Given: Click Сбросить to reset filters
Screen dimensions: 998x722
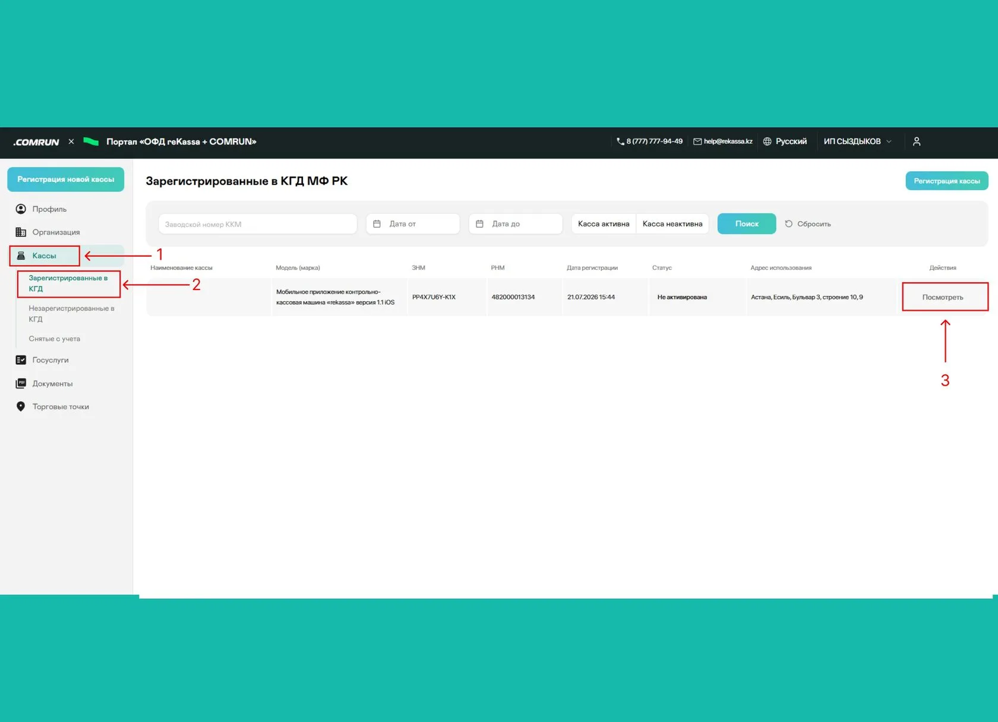Looking at the screenshot, I should pos(814,224).
